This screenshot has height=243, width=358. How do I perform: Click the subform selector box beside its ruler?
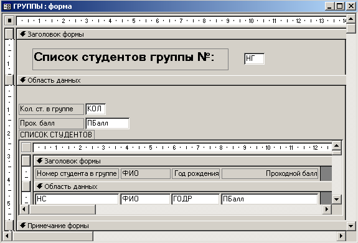[x=26, y=147]
